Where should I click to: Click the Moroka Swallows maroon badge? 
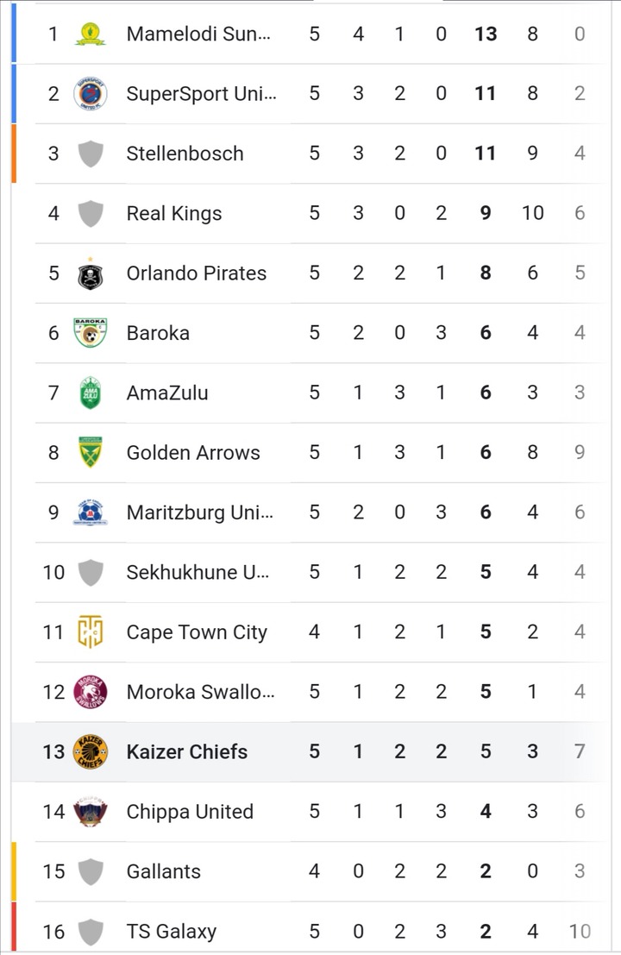[90, 692]
